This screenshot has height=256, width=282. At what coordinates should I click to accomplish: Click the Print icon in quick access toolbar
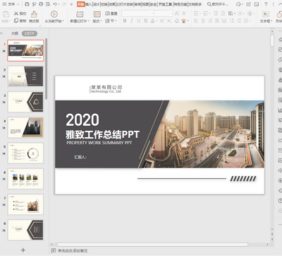(x=41, y=4)
